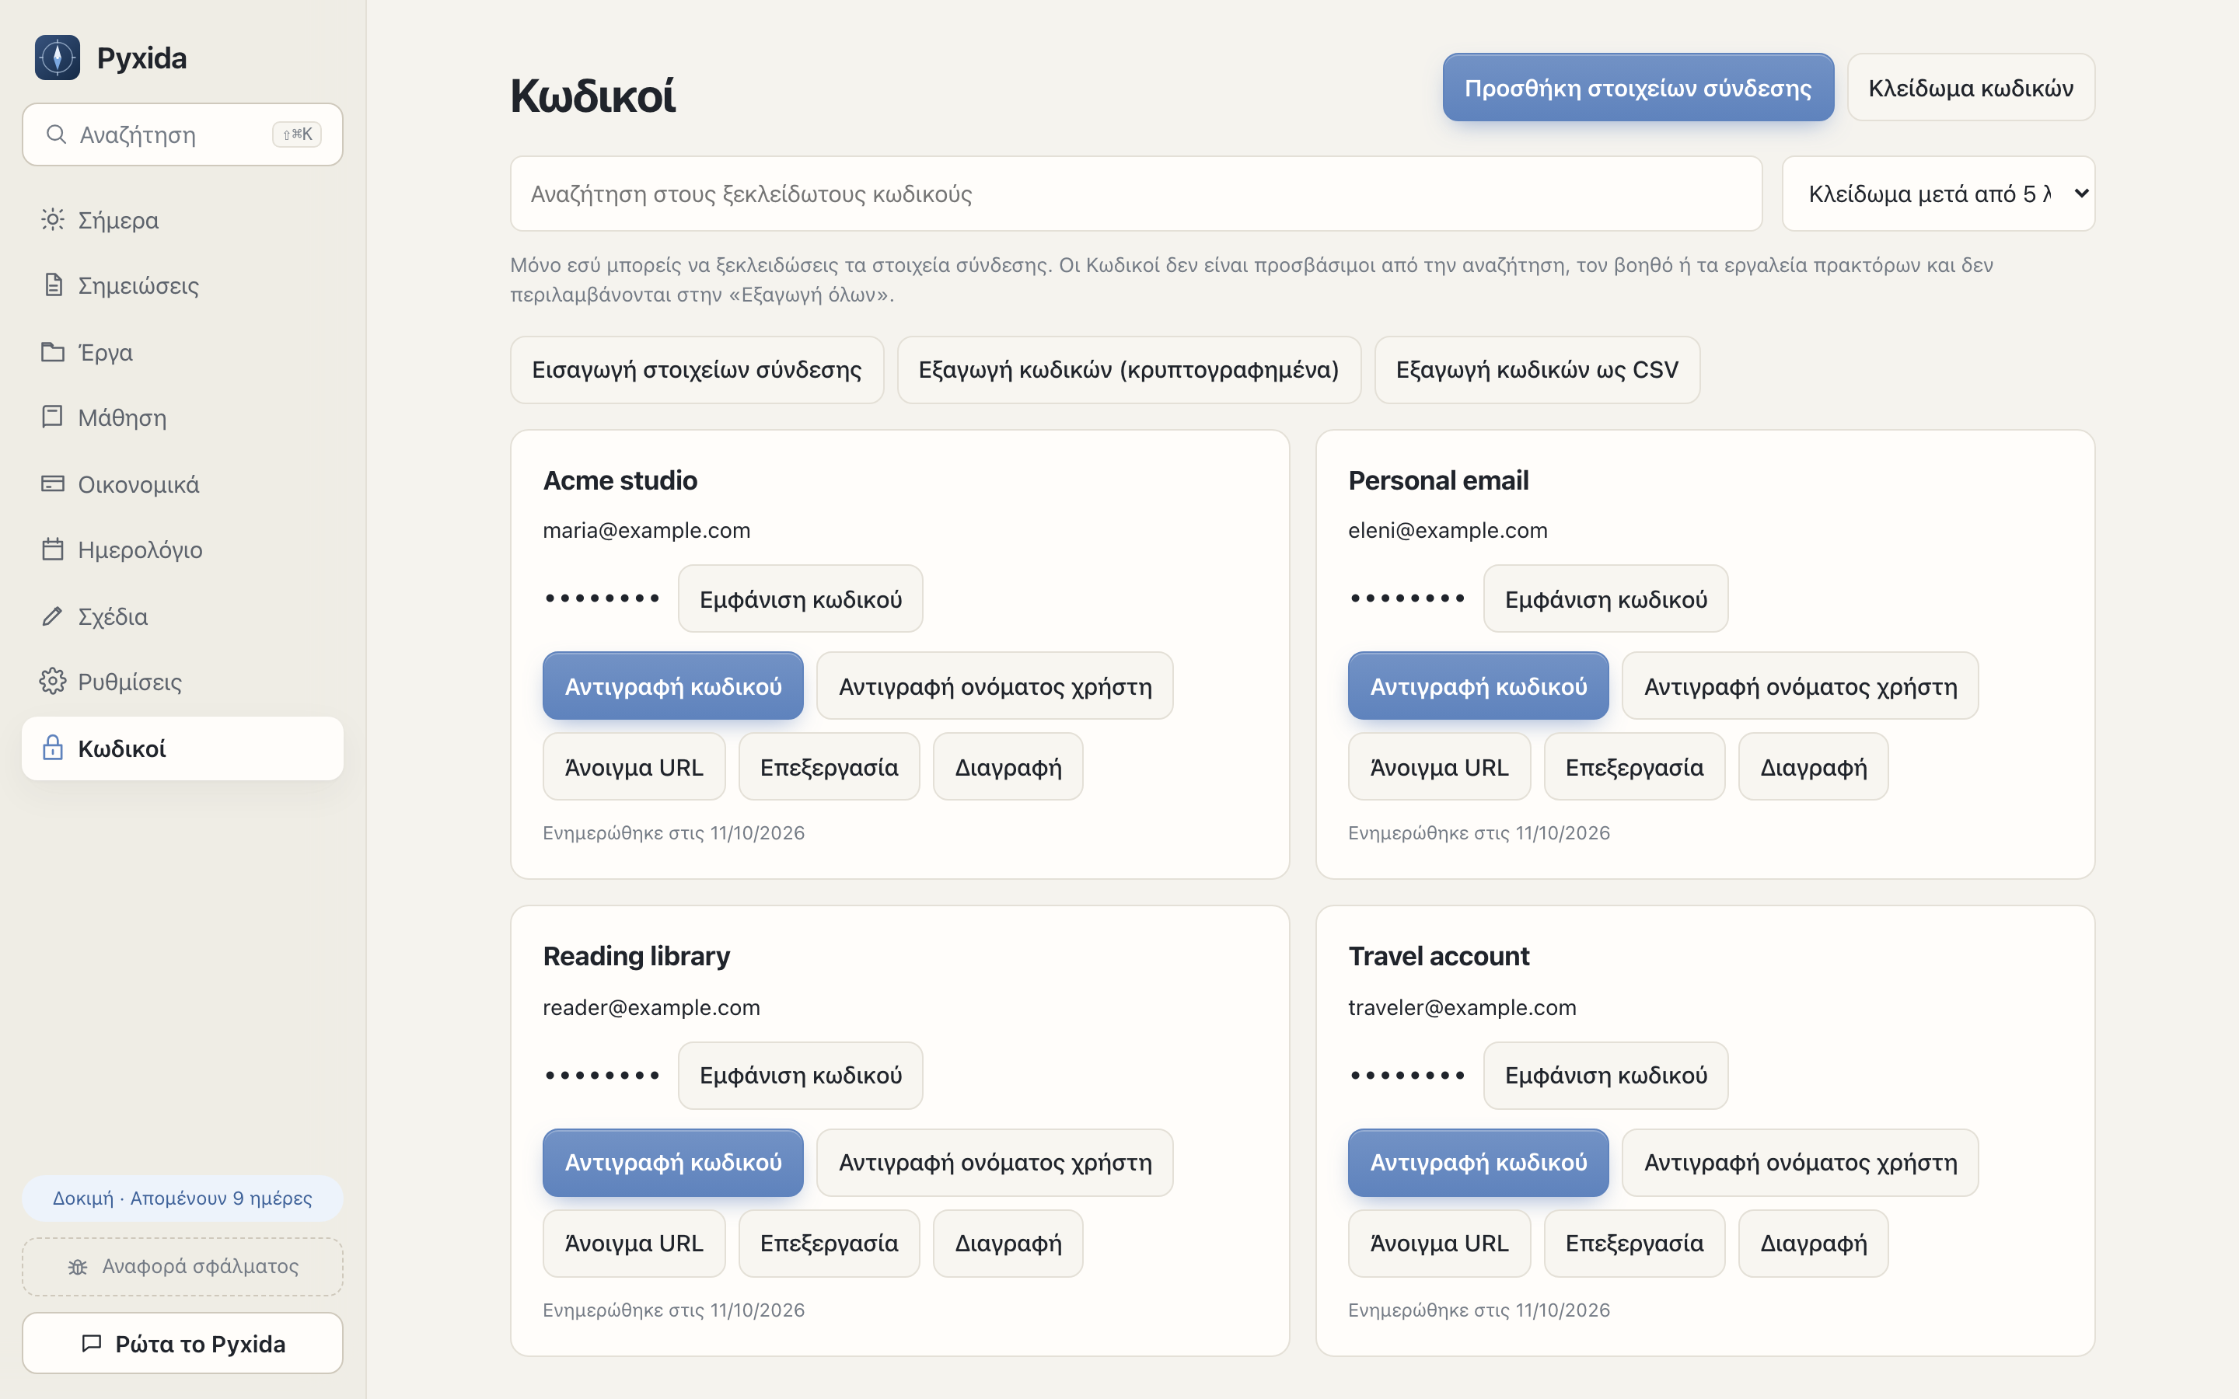
Task: Click the document icon beside Σημειώσεις
Action: pos(53,285)
